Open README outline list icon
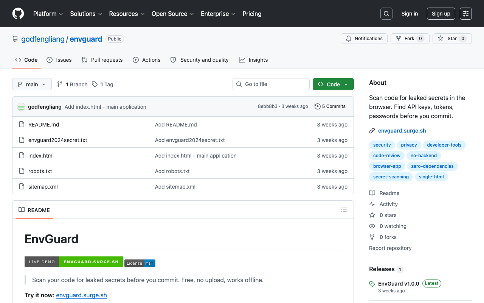Screen dimensions: 484x303 (x=344, y=210)
